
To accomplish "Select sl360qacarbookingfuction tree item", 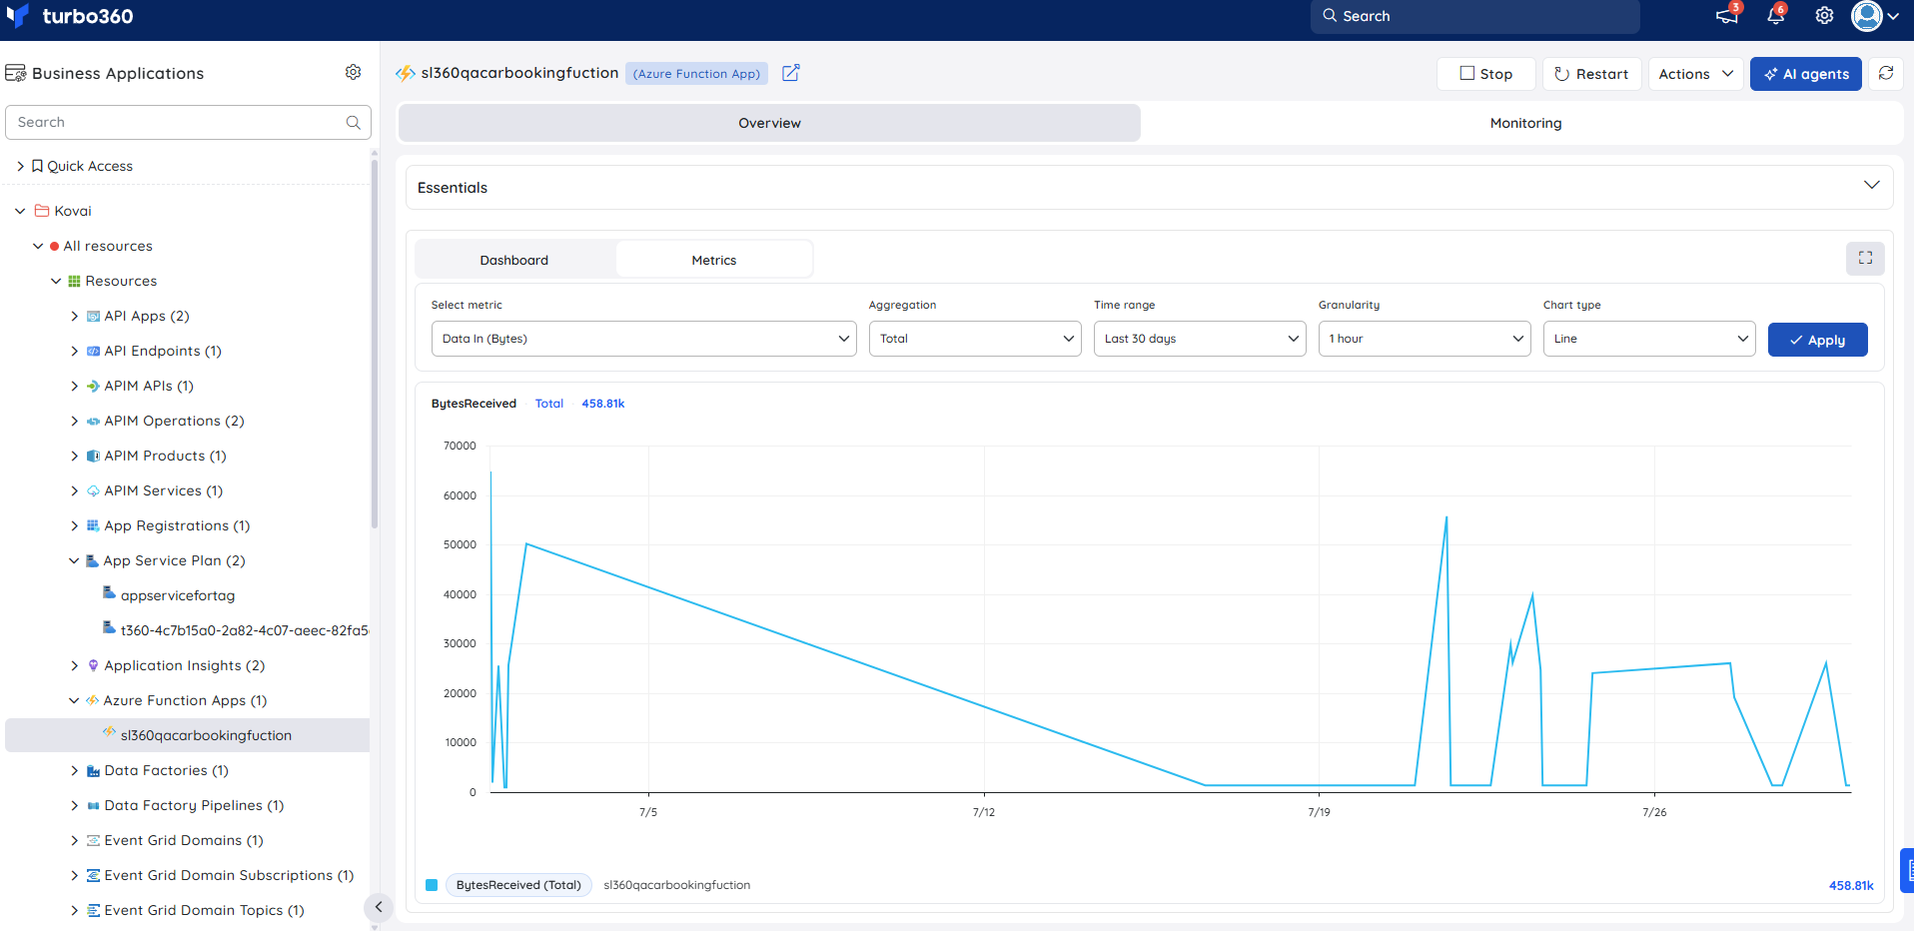I will pos(188,735).
